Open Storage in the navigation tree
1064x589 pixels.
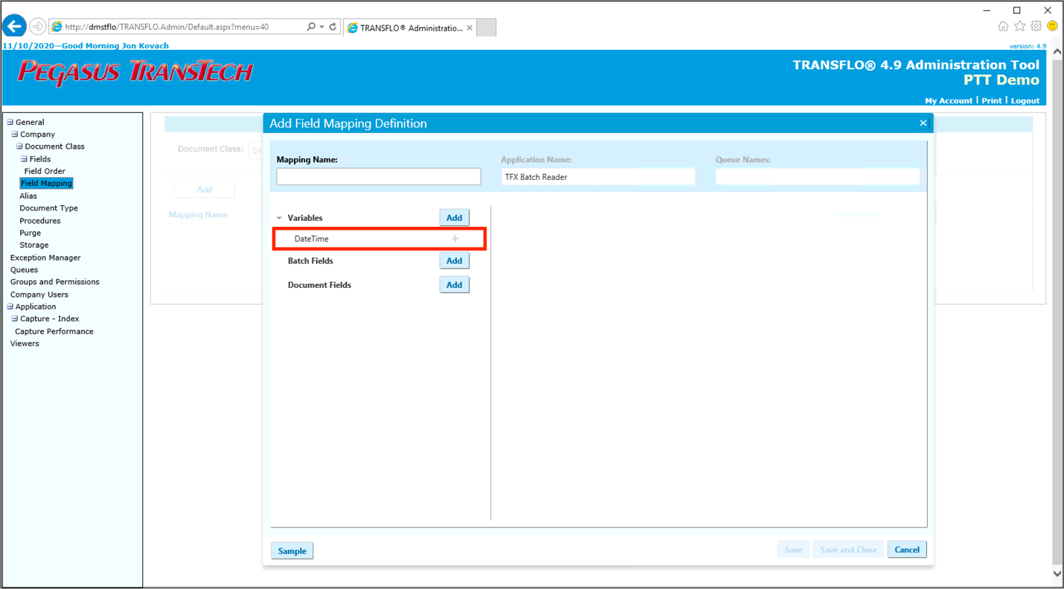34,245
